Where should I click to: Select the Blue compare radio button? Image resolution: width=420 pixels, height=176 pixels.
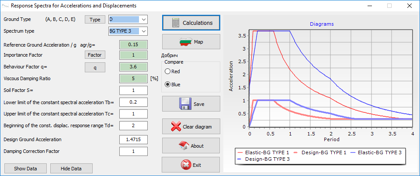coord(167,85)
